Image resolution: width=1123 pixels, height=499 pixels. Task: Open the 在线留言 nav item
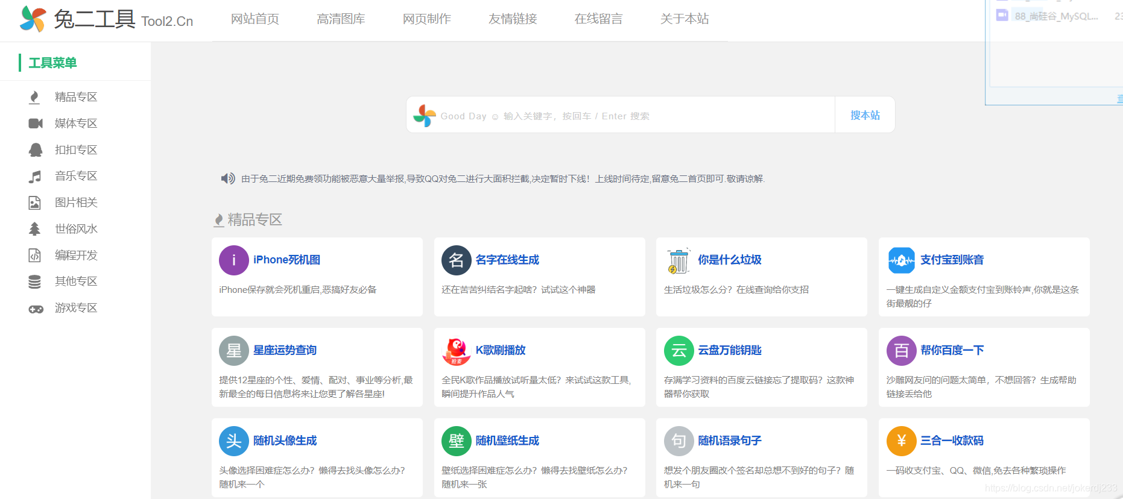pyautogui.click(x=599, y=19)
